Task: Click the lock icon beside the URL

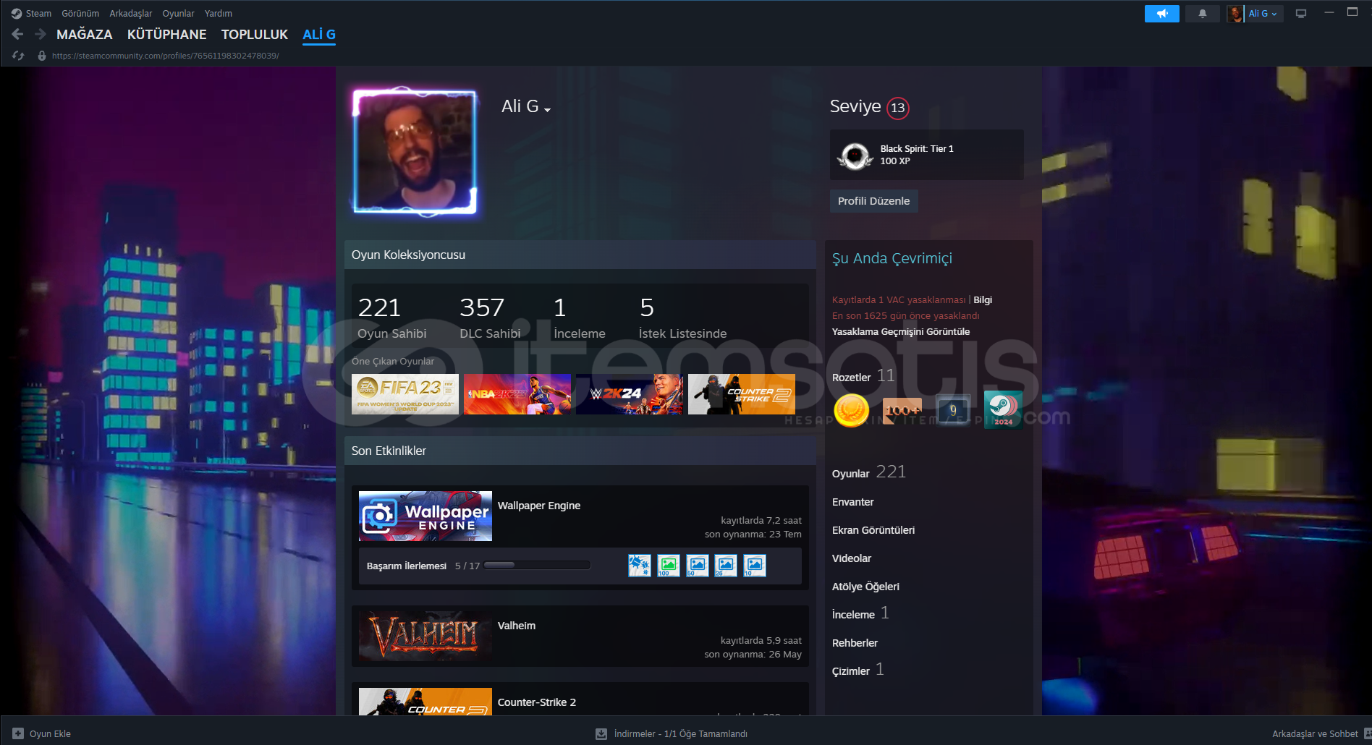Action: 42,56
